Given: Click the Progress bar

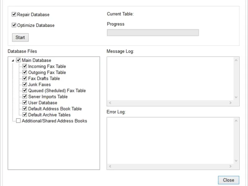Looking at the screenshot, I should 153,33.
